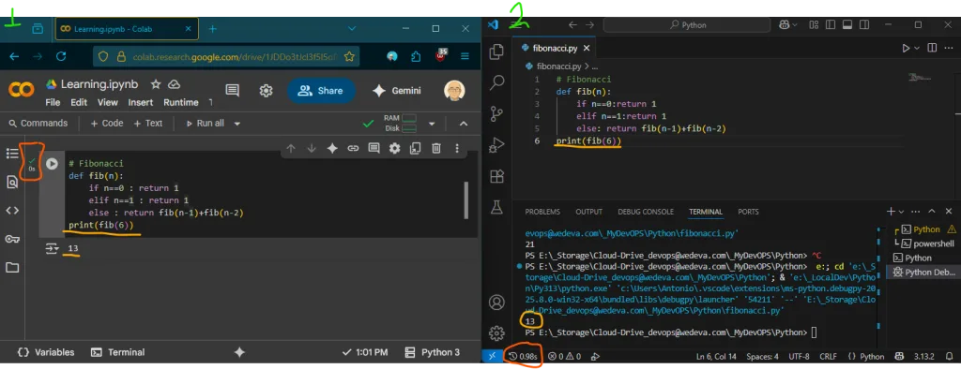The width and height of the screenshot is (961, 369).
Task: Split the VS Code editor right
Action: 932,48
